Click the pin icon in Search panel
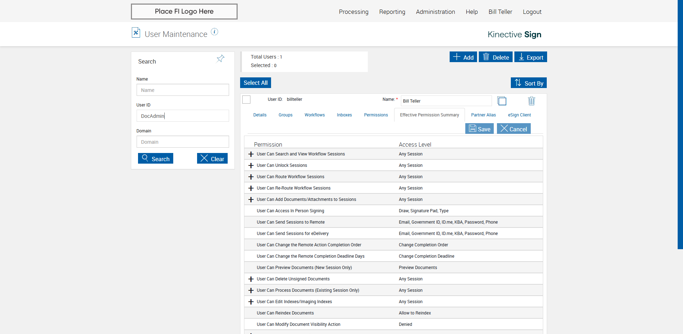Screen dimensions: 683x334 [221, 59]
